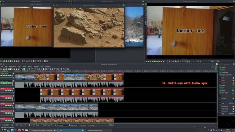Viewport: 235px width, 132px height.
Task: Enable Fade automation checkbox
Action: pyautogui.click(x=220, y=78)
